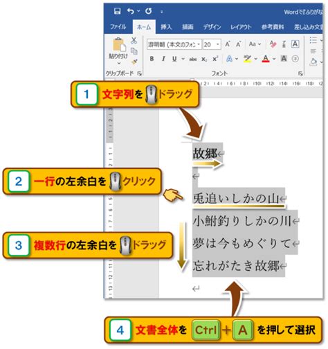Apply red font color A button

[266, 59]
